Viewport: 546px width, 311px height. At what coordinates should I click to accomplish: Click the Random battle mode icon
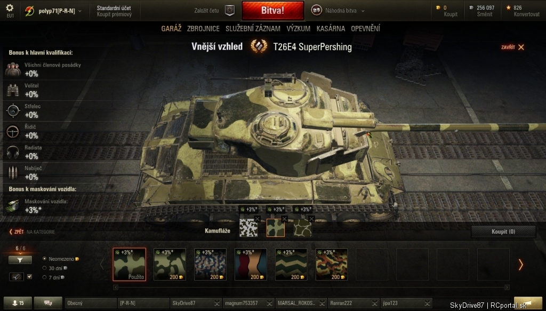pyautogui.click(x=316, y=11)
